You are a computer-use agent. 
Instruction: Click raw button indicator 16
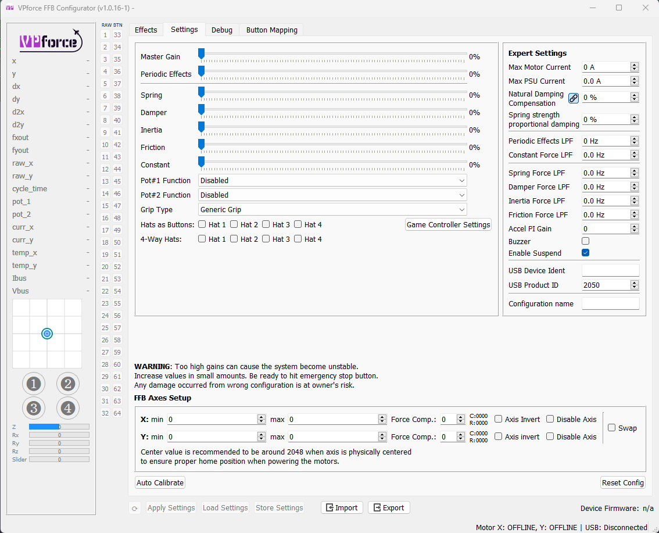105,218
